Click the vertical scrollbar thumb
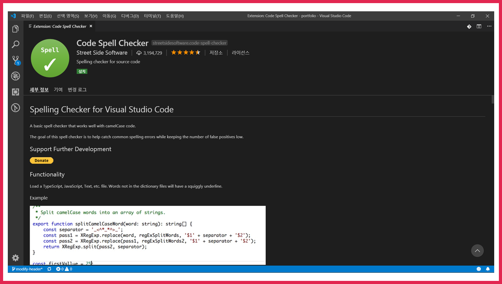The width and height of the screenshot is (502, 284). click(x=493, y=99)
